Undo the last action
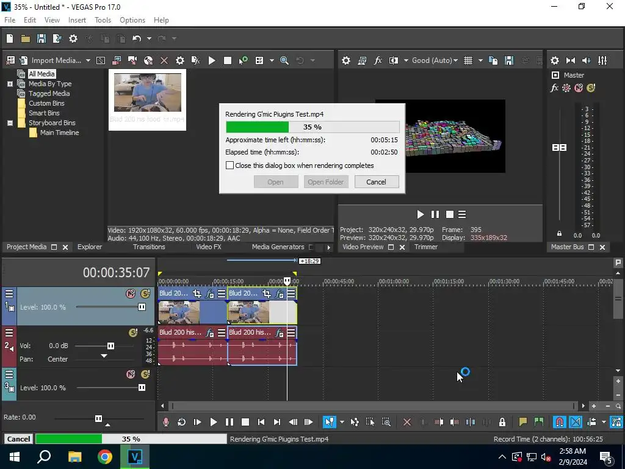 [x=137, y=38]
